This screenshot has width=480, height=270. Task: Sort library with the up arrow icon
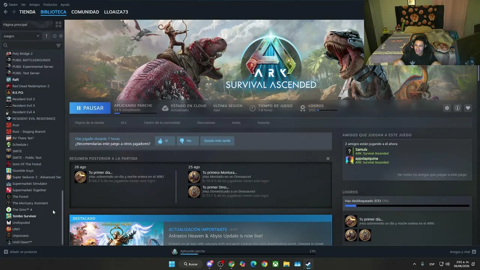pos(46,36)
